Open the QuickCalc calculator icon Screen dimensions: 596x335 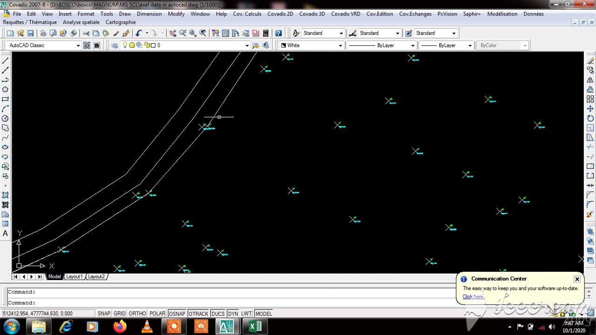[265, 33]
